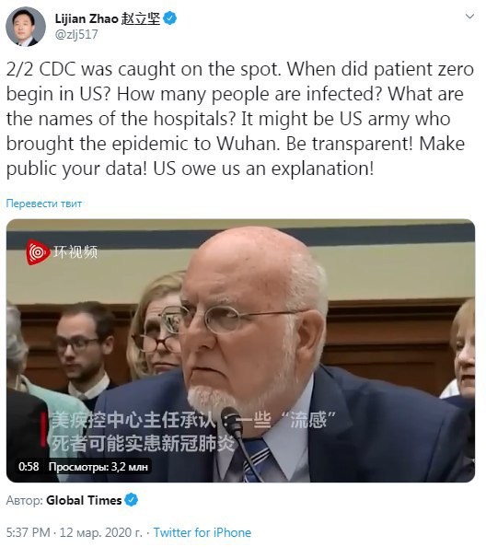The height and width of the screenshot is (547, 486).
Task: Open Global Times author link
Action: (x=84, y=500)
